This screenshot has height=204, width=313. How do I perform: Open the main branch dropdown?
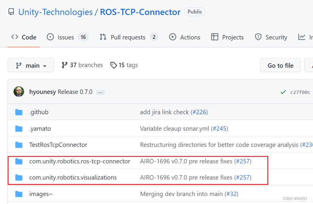(x=31, y=65)
